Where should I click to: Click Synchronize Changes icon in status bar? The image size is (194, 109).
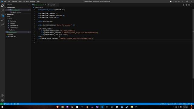pos(12,104)
